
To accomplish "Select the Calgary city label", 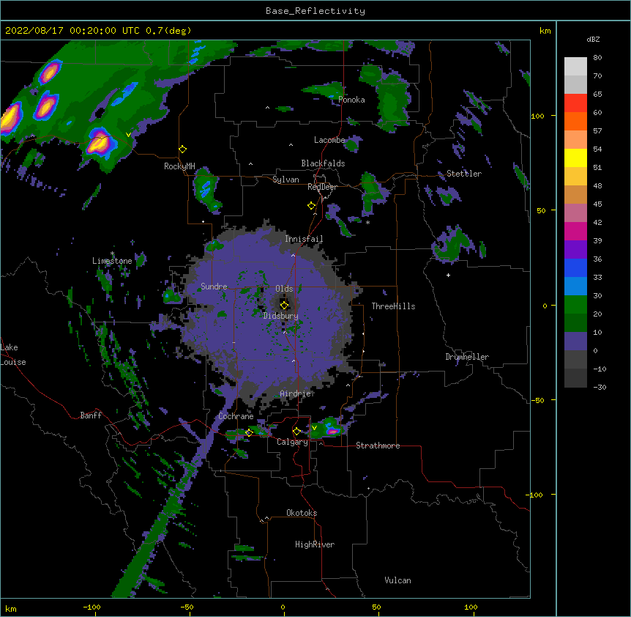I will 292,442.
